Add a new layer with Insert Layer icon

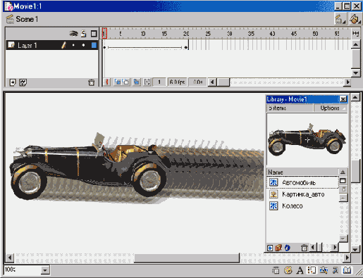13,82
